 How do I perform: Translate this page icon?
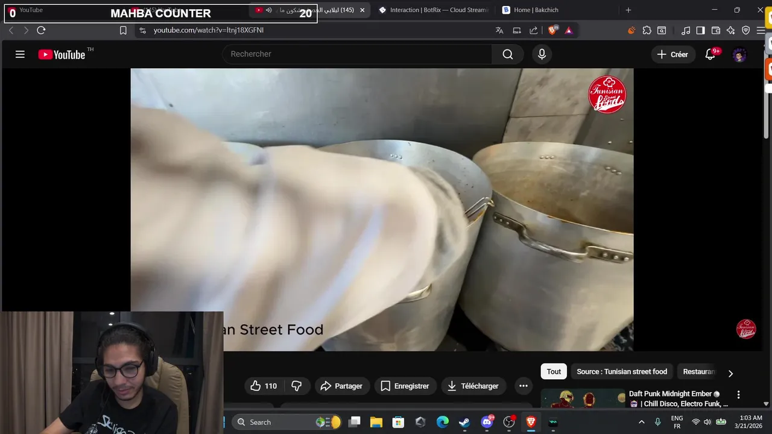coord(499,30)
